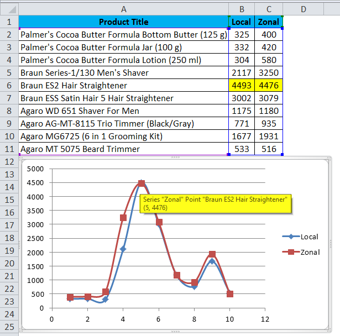Select Local value 1175
This screenshot has width=340, height=336.
pyautogui.click(x=242, y=111)
